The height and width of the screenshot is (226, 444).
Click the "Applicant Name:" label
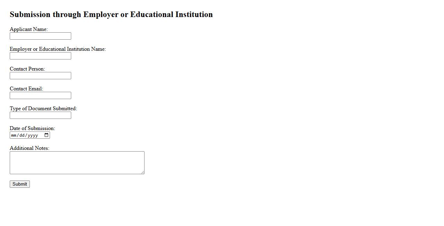click(x=28, y=29)
